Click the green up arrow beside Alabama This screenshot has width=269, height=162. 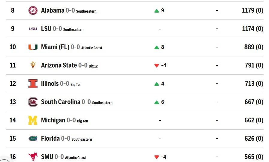pyautogui.click(x=157, y=11)
